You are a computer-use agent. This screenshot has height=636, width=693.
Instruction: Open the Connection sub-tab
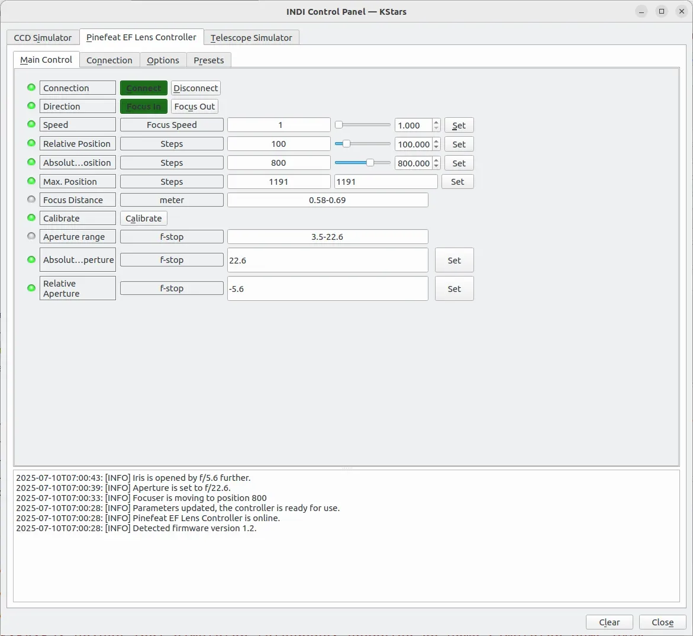click(x=109, y=60)
